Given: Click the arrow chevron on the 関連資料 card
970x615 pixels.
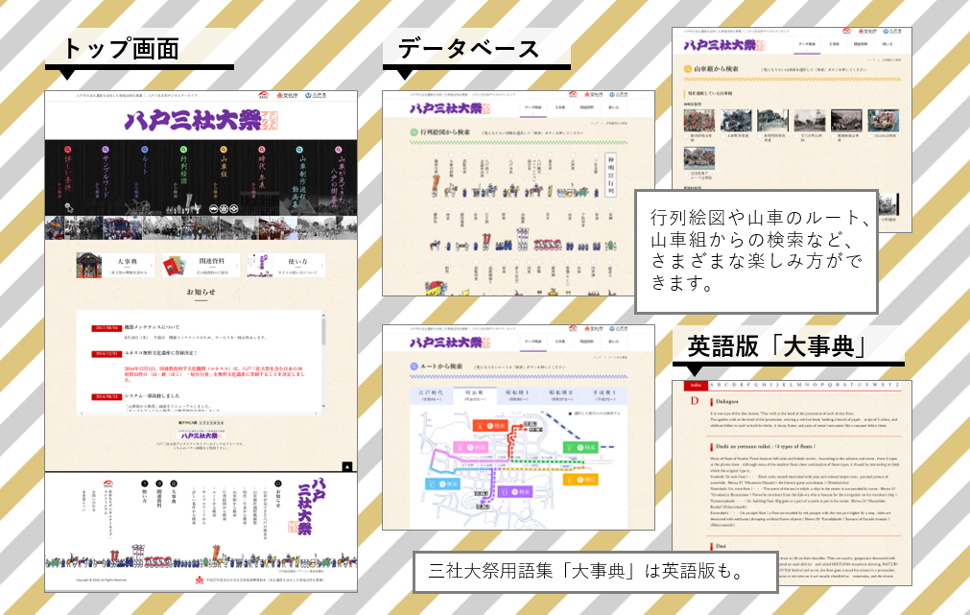Looking at the screenshot, I should pos(237,266).
